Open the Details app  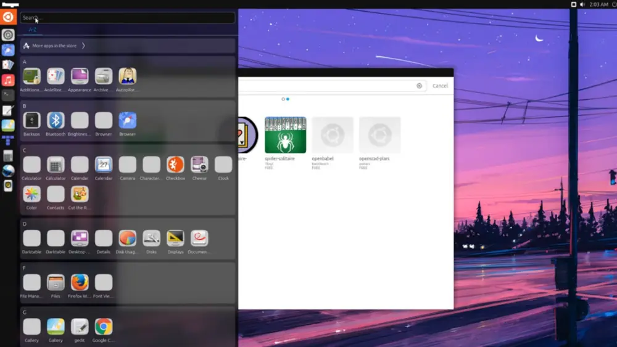pyautogui.click(x=104, y=238)
